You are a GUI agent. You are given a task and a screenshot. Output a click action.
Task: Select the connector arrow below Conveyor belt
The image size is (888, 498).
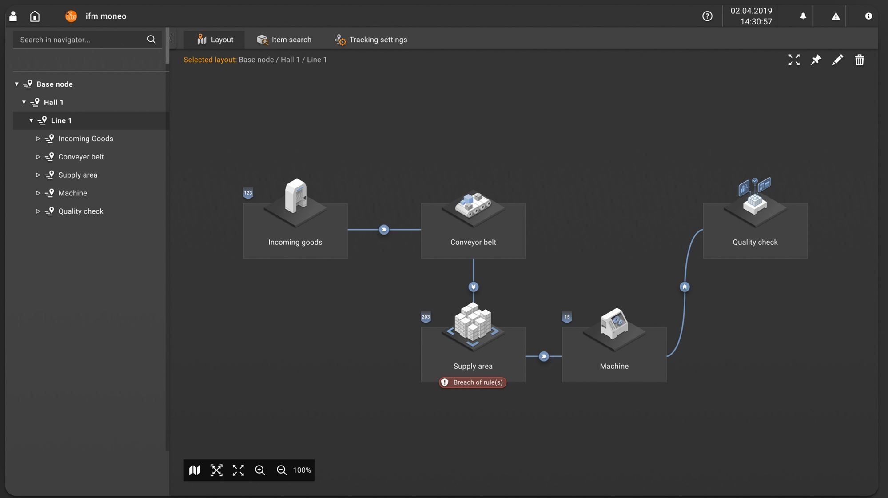(x=473, y=287)
